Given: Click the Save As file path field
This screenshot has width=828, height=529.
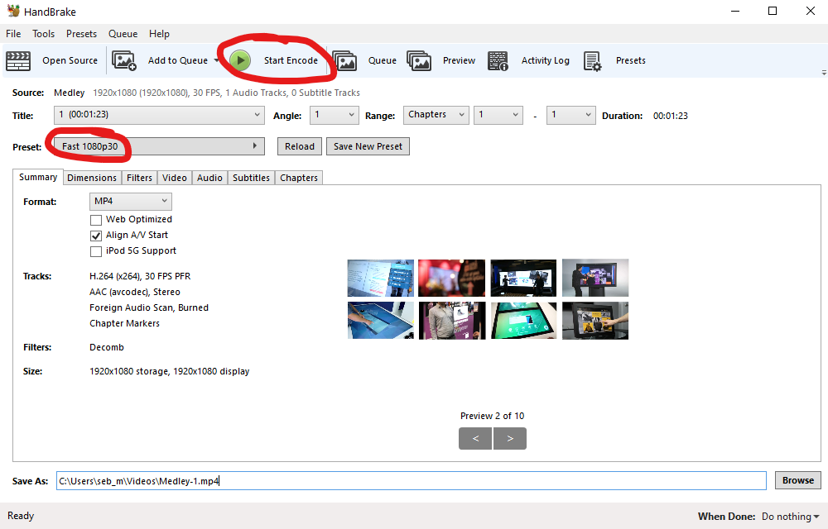Looking at the screenshot, I should 411,480.
